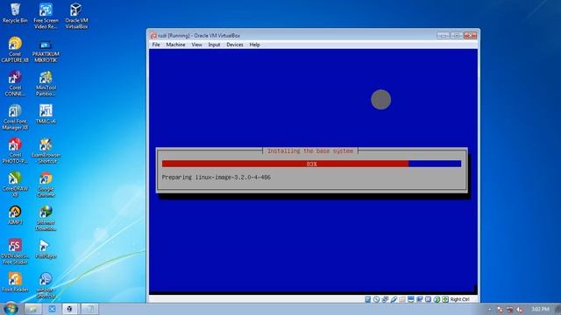The height and width of the screenshot is (315, 561).
Task: Click the keyboard capture indicator icon
Action: (445, 299)
